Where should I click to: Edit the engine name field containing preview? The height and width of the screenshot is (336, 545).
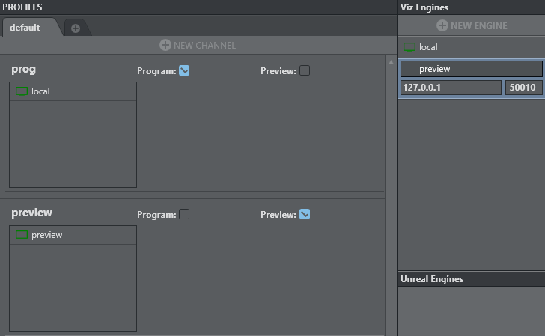point(471,69)
